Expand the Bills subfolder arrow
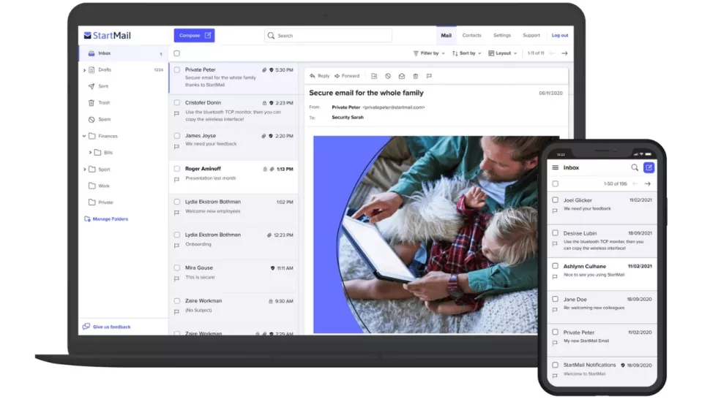The height and width of the screenshot is (399, 710). 90,153
